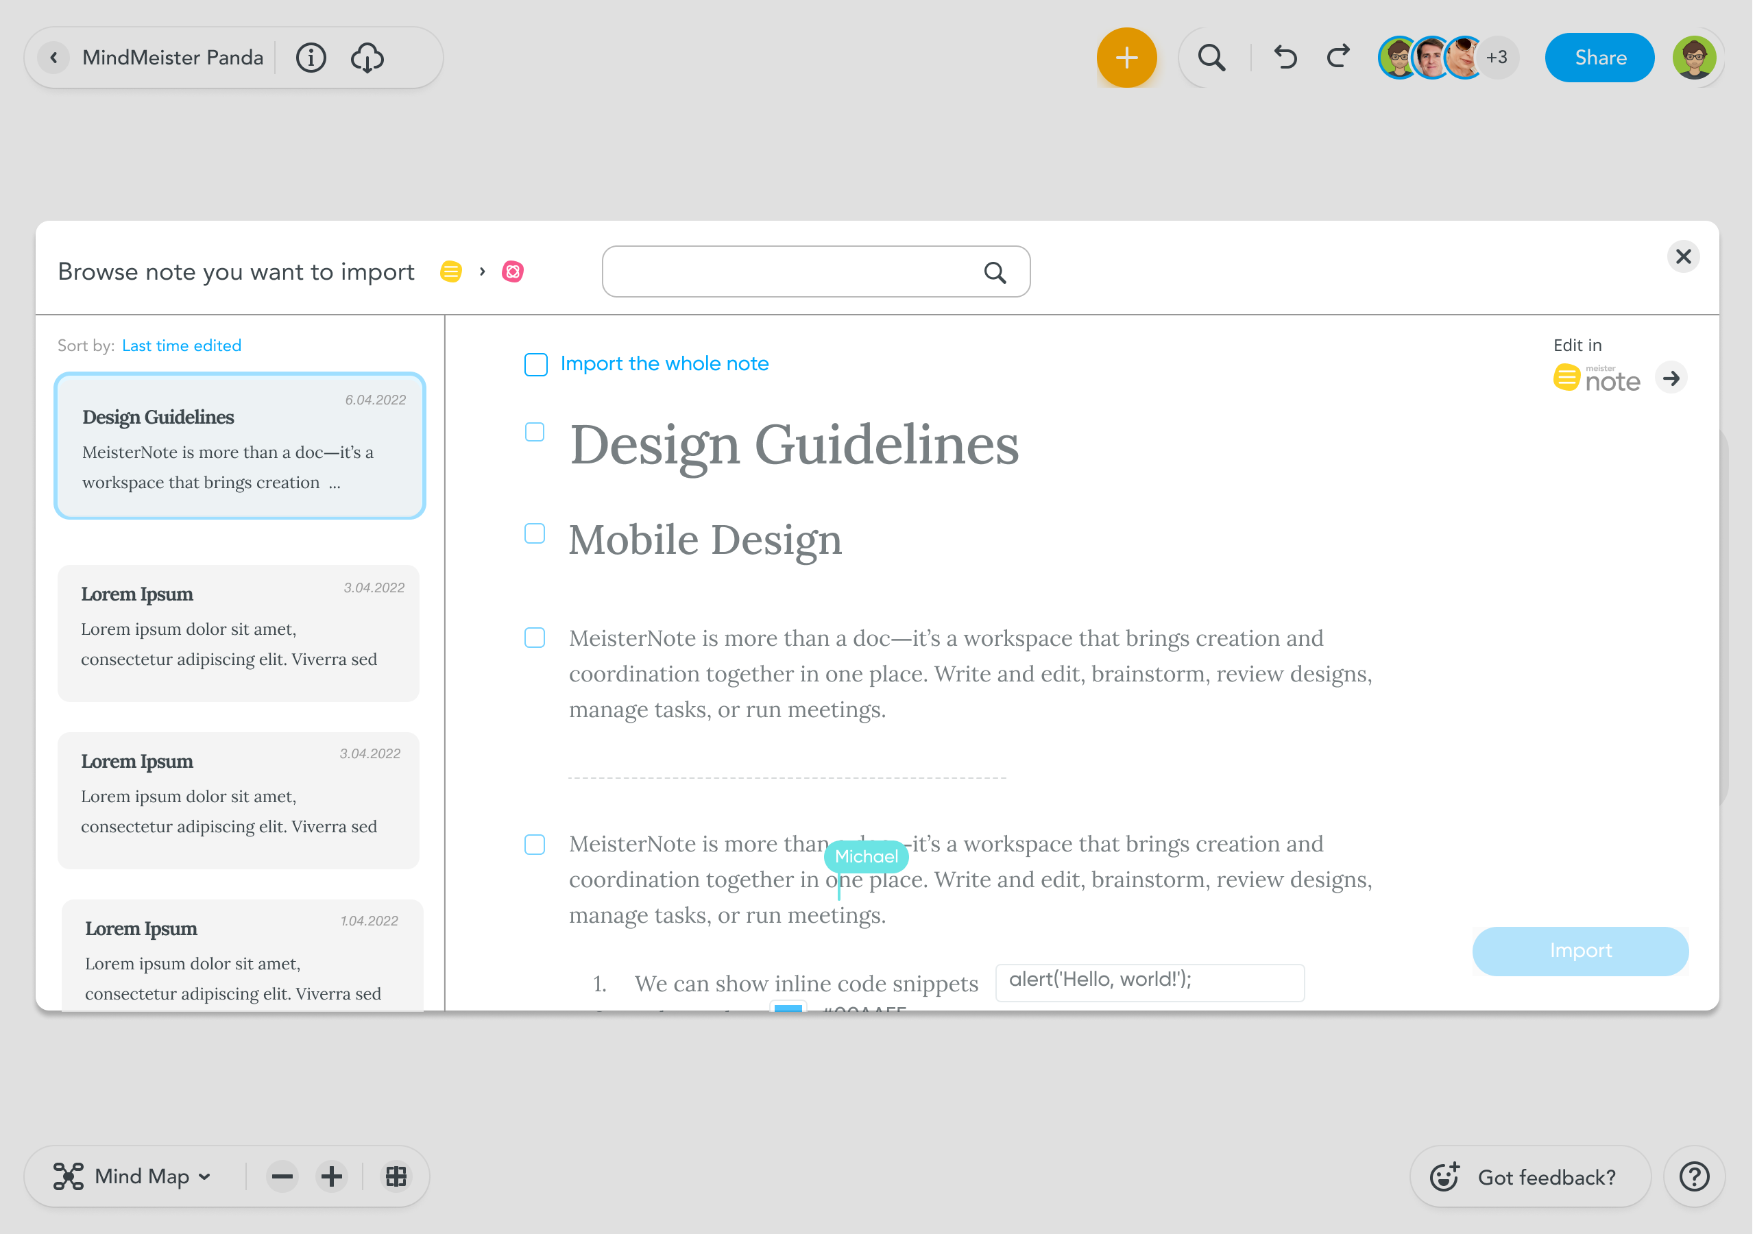Click the redo arrow icon

coord(1338,58)
